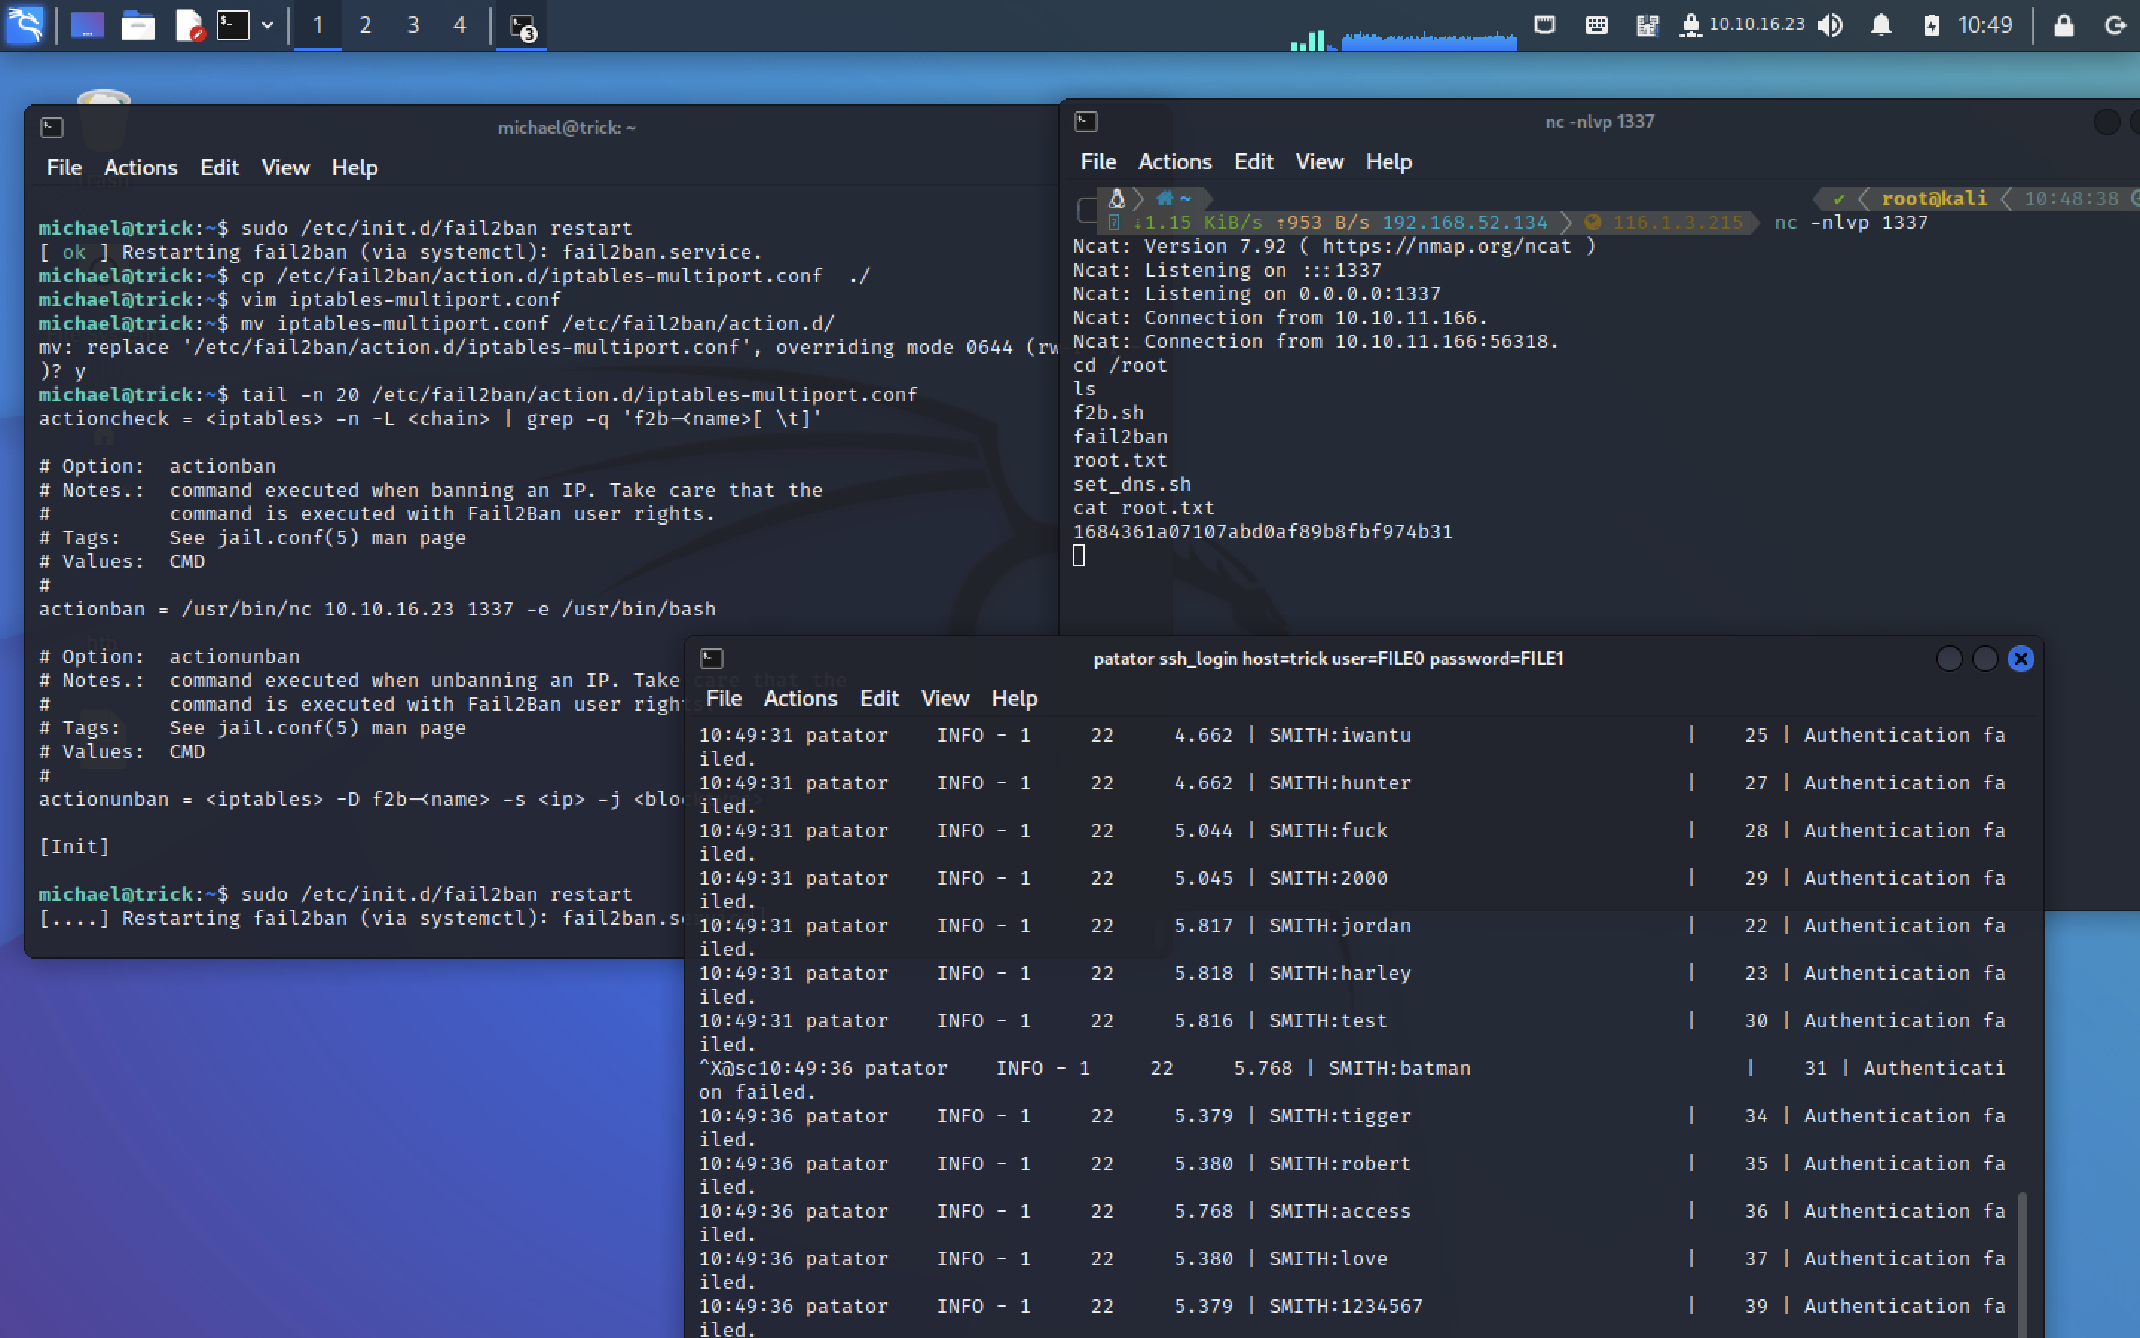The height and width of the screenshot is (1338, 2140).
Task: Click the grouped terminal windows taskbar button
Action: tap(522, 25)
